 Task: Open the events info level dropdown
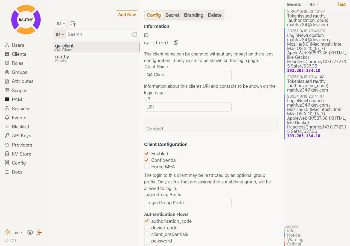313,4
